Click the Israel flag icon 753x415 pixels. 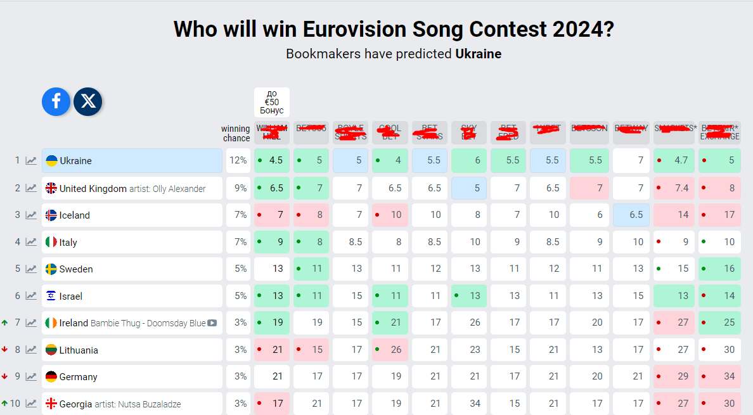[51, 296]
